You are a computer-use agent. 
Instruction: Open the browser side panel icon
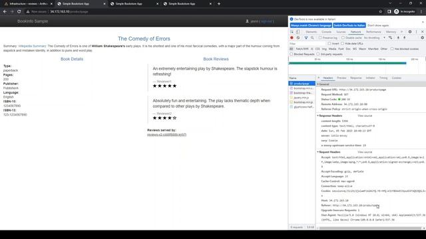[389, 12]
